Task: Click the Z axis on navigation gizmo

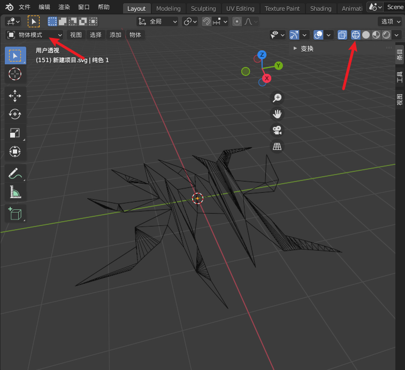Action: coord(262,55)
